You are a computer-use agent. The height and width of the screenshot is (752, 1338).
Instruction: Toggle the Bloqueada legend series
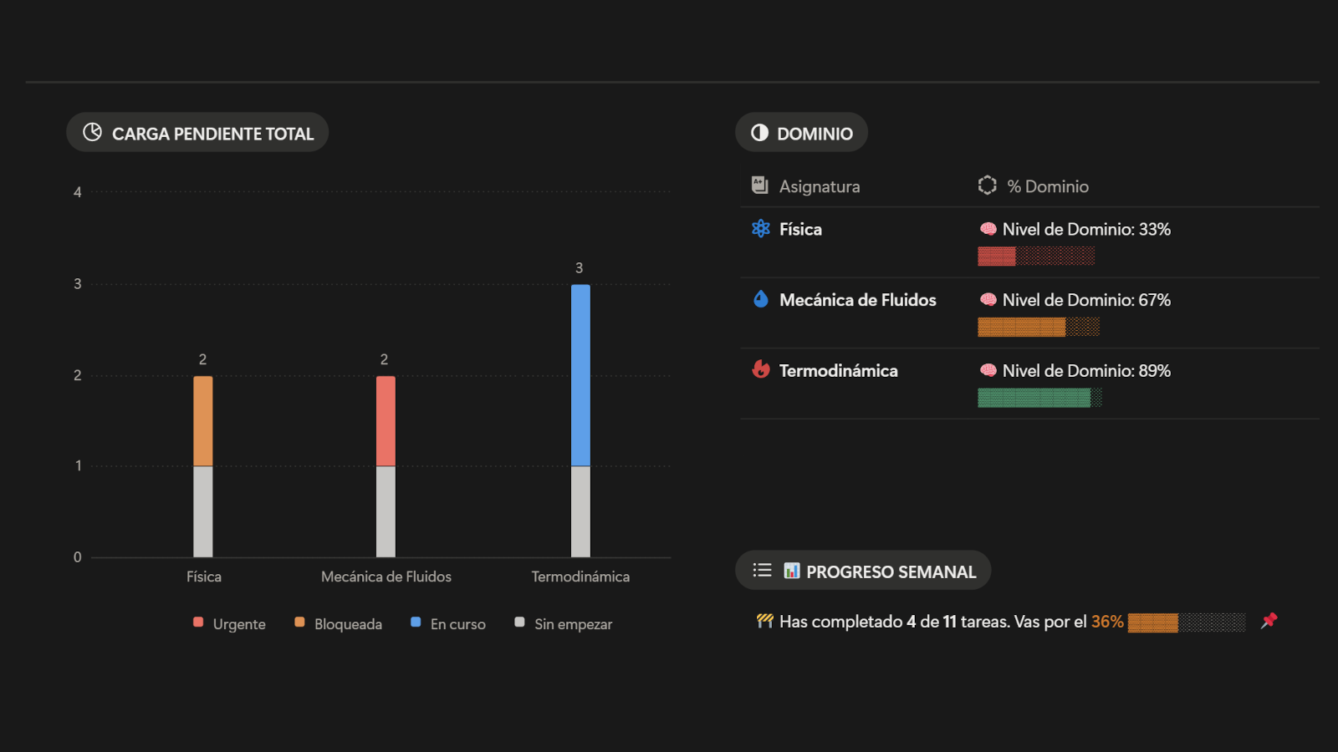(x=338, y=624)
